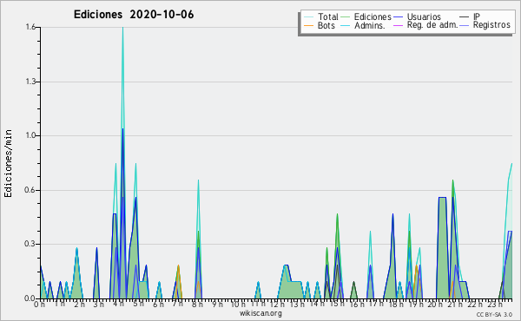
Task: Click the chart title Ediciones 2020-10-06
Action: (134, 15)
